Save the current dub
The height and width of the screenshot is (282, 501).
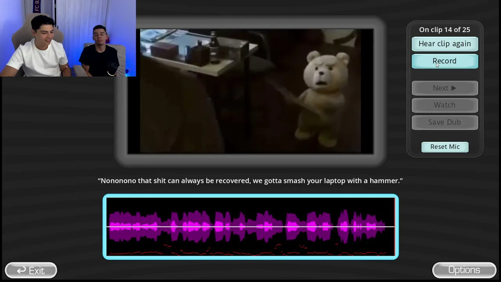click(445, 122)
